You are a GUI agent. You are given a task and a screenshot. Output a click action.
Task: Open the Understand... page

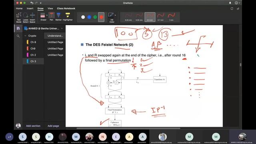pyautogui.click(x=55, y=36)
